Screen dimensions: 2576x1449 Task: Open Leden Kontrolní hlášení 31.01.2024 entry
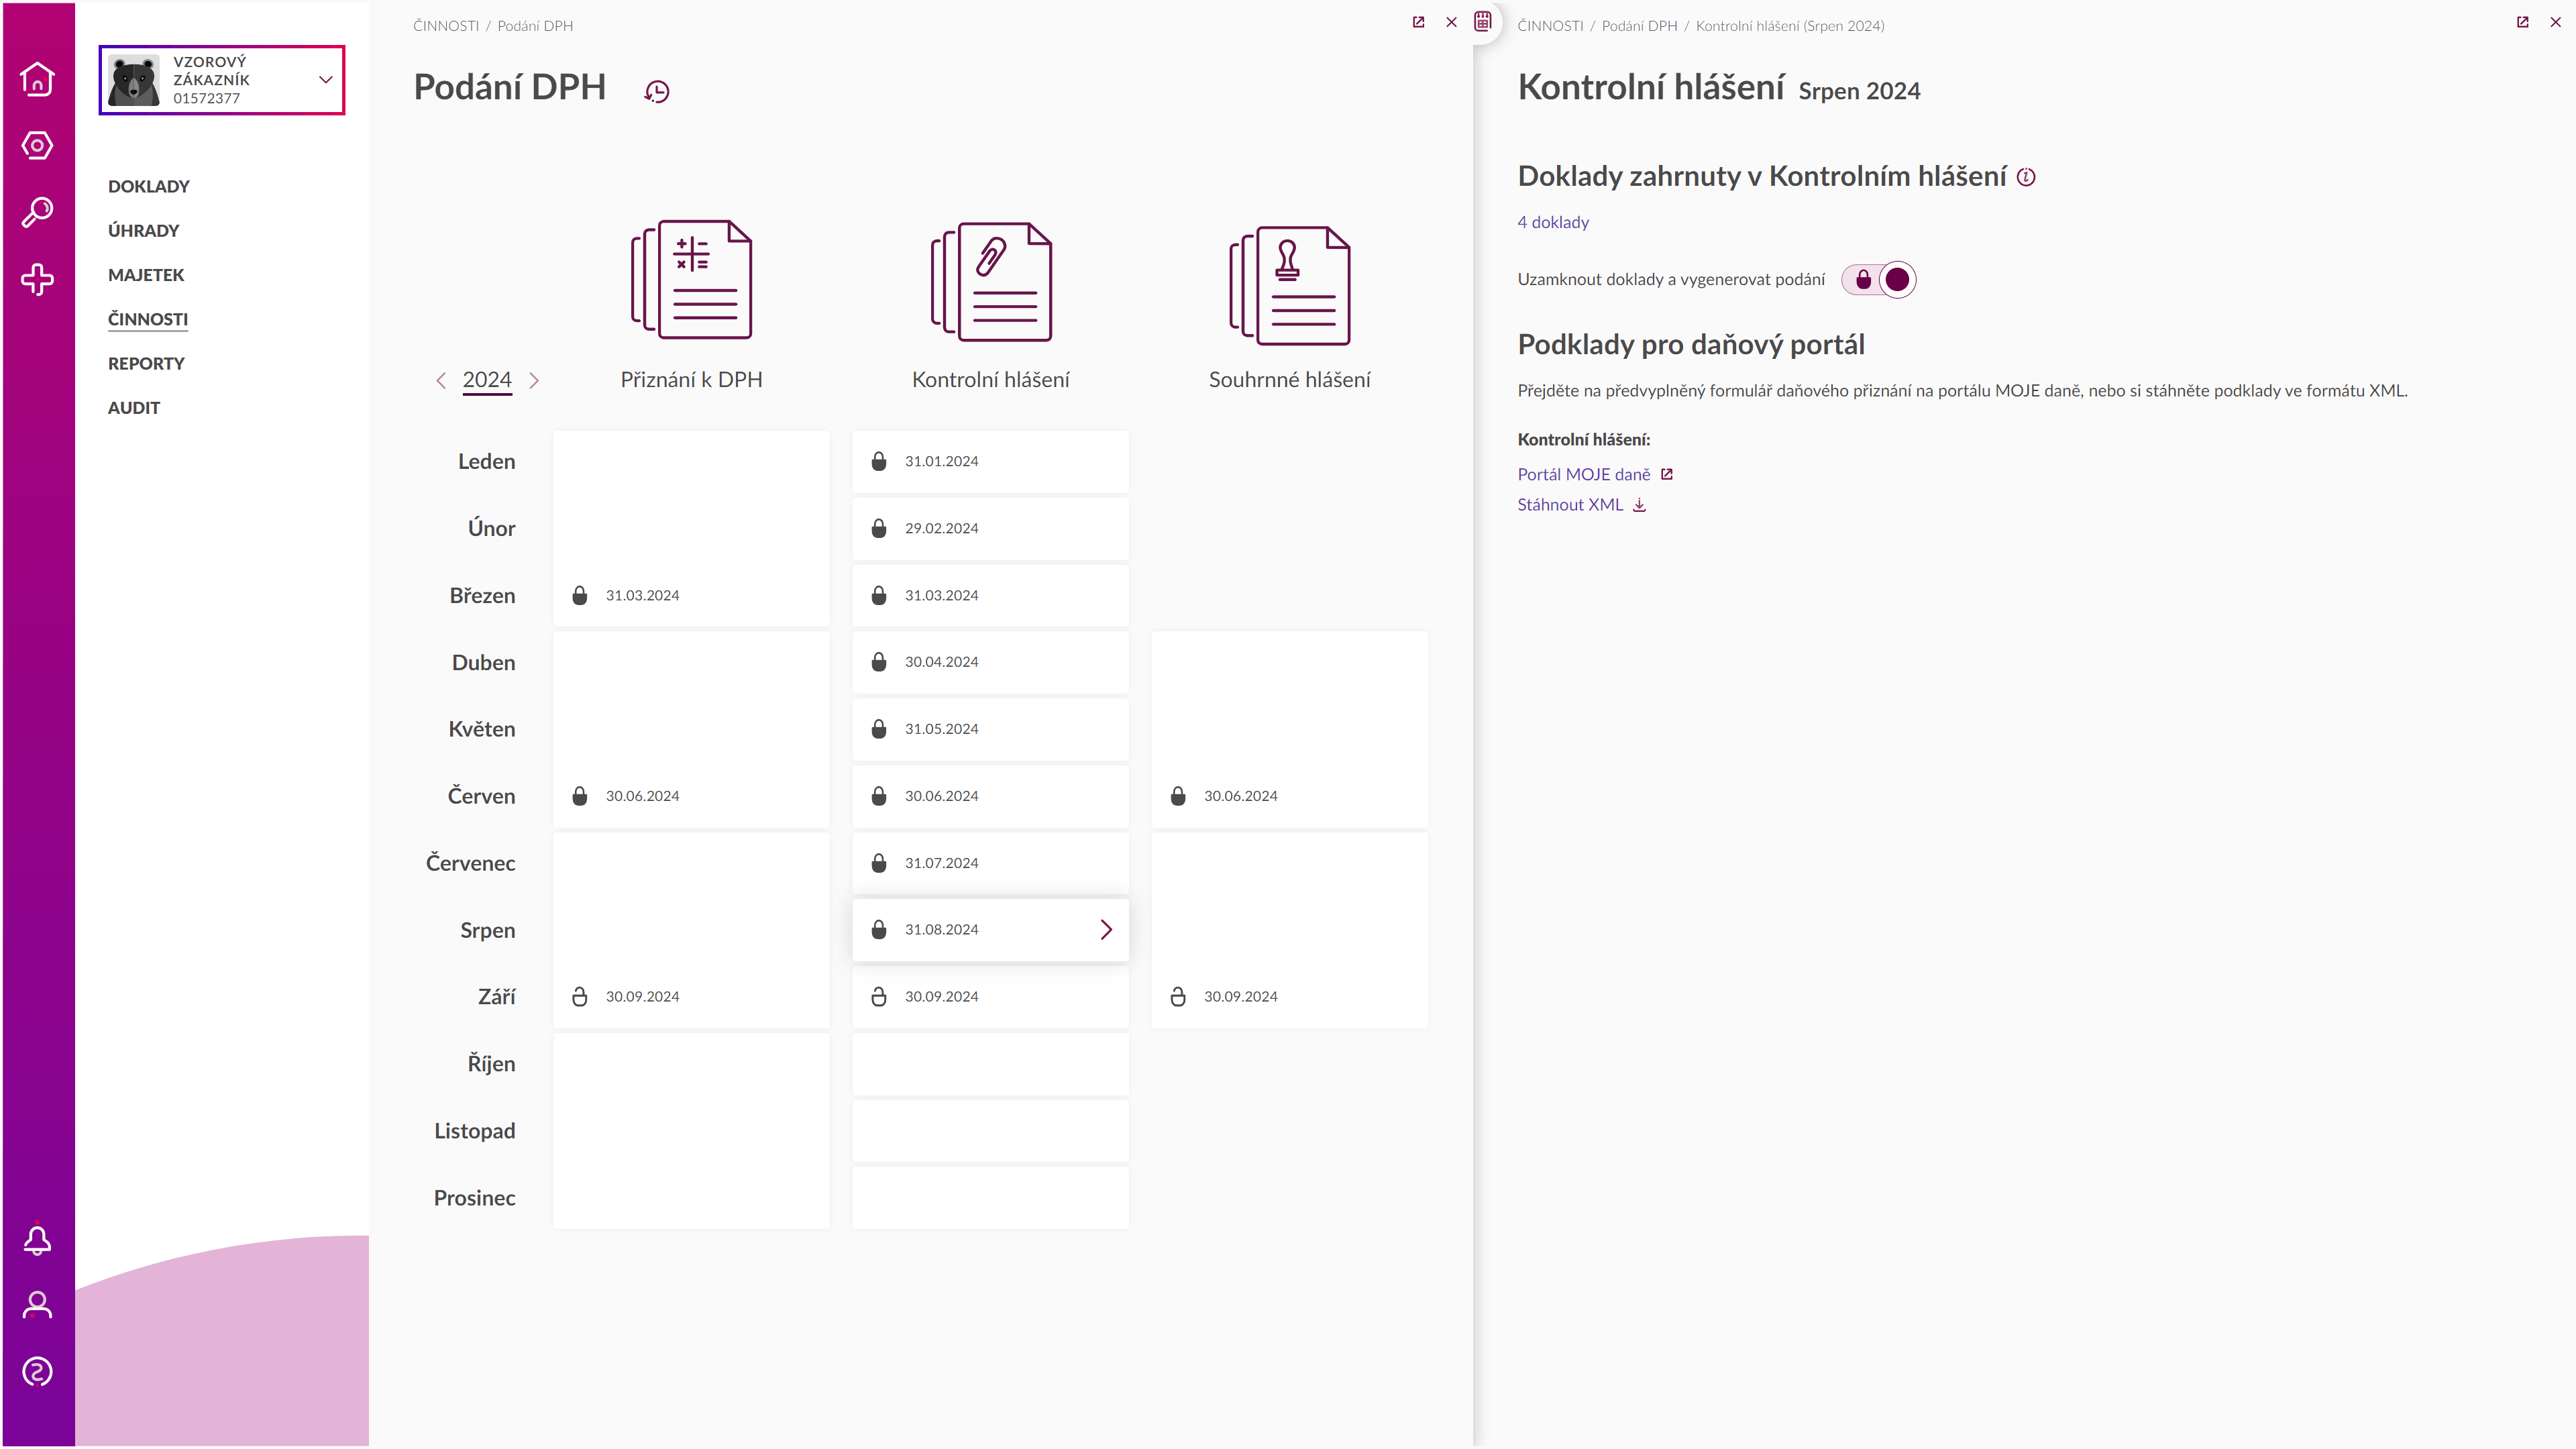[991, 461]
